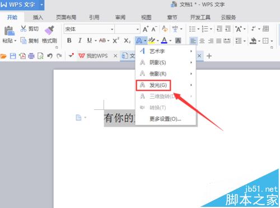Open the font size dropdown
Viewport: 280px width, 208px height.
click(x=127, y=29)
